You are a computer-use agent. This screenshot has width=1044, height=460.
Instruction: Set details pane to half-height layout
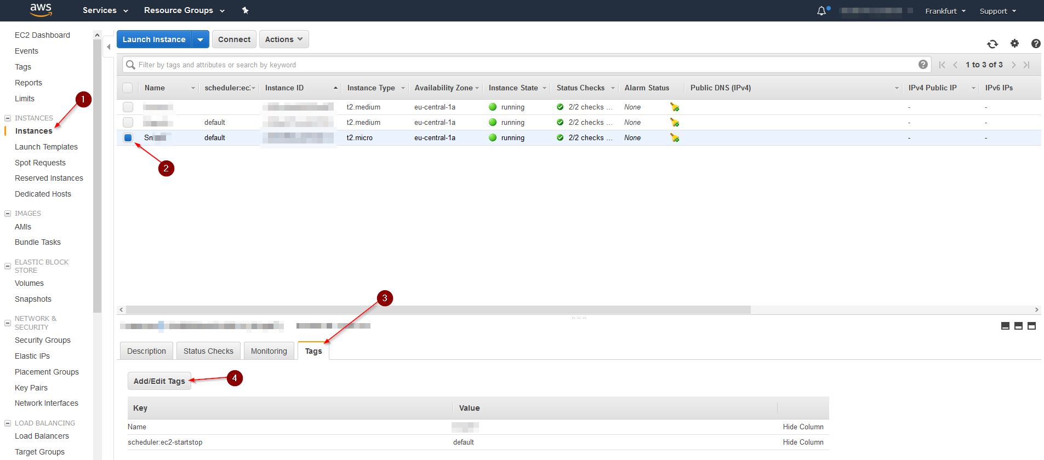[x=1018, y=326]
